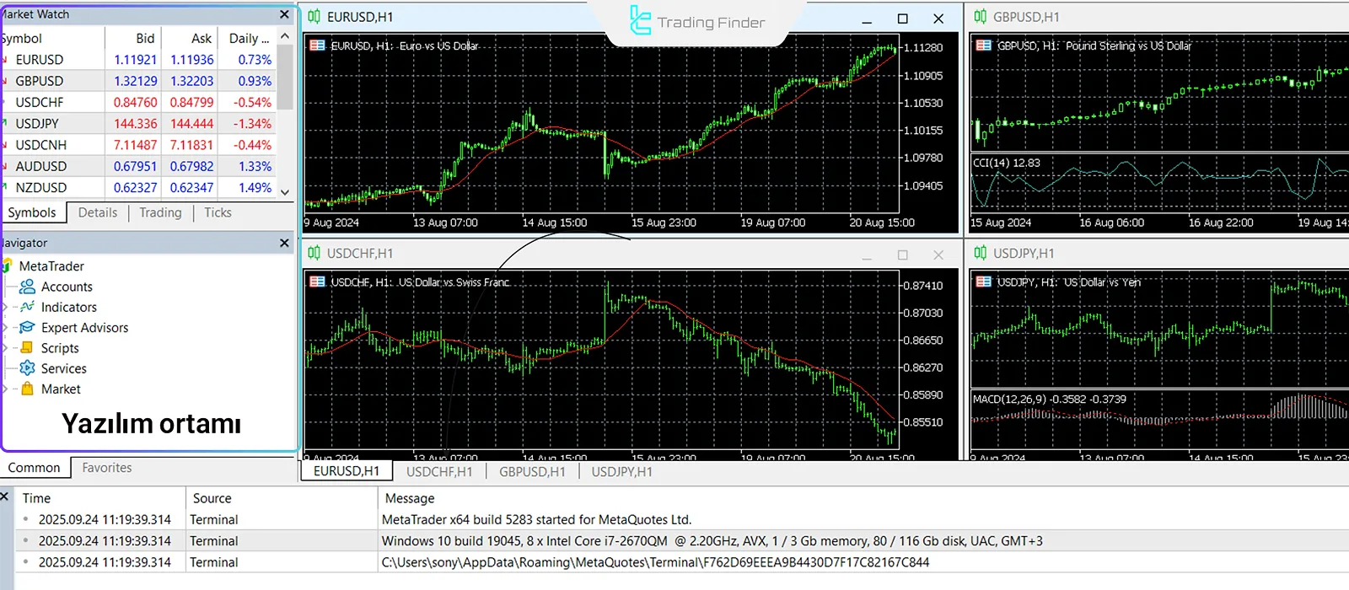
Task: Select the Expert Advisors icon
Action: coord(27,327)
